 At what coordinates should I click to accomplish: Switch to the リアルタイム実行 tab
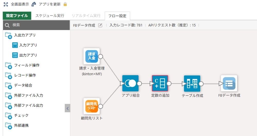(x=86, y=16)
